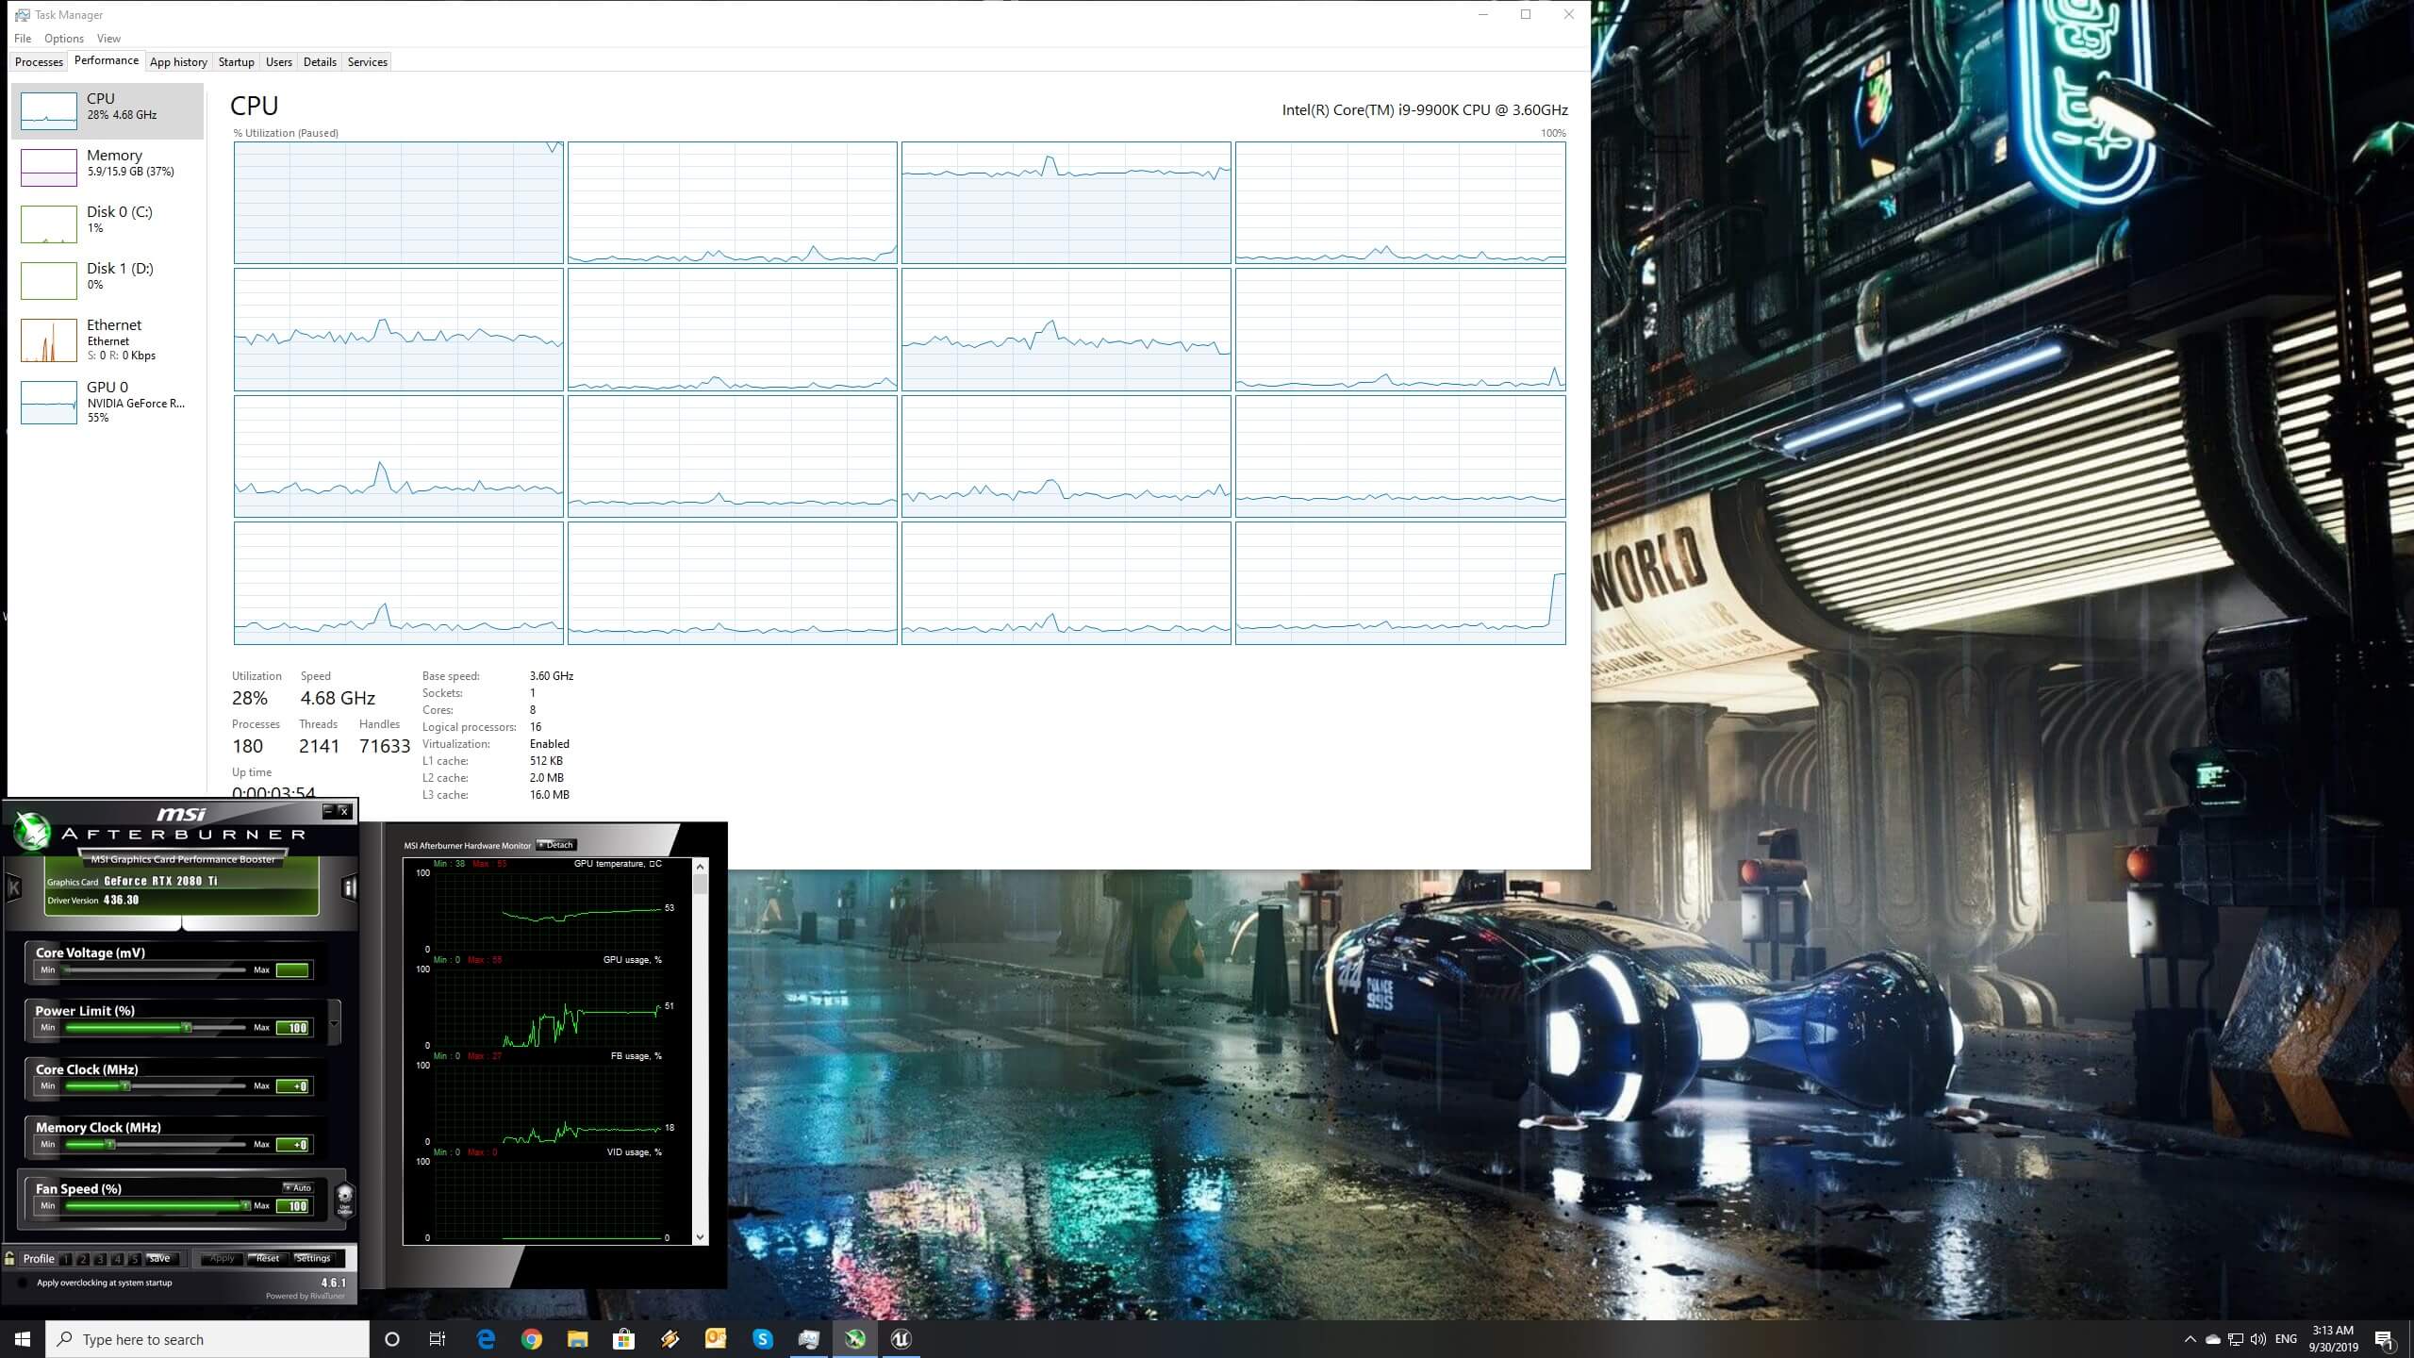Enable virtualization toggle in CPU details

tap(549, 743)
